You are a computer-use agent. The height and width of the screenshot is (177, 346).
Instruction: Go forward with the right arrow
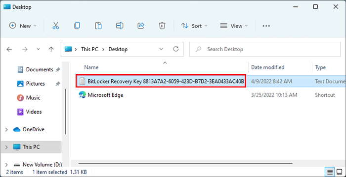pyautogui.click(x=25, y=49)
